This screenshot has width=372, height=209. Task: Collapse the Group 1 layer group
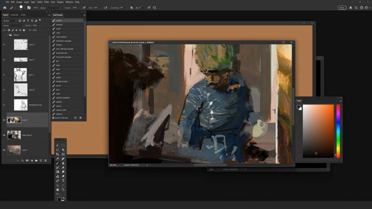[x=7, y=35]
